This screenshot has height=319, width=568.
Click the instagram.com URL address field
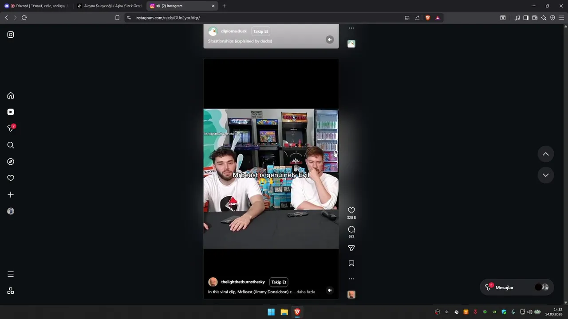[168, 18]
